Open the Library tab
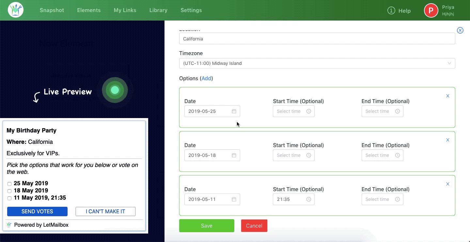The width and height of the screenshot is (470, 242). 158,10
